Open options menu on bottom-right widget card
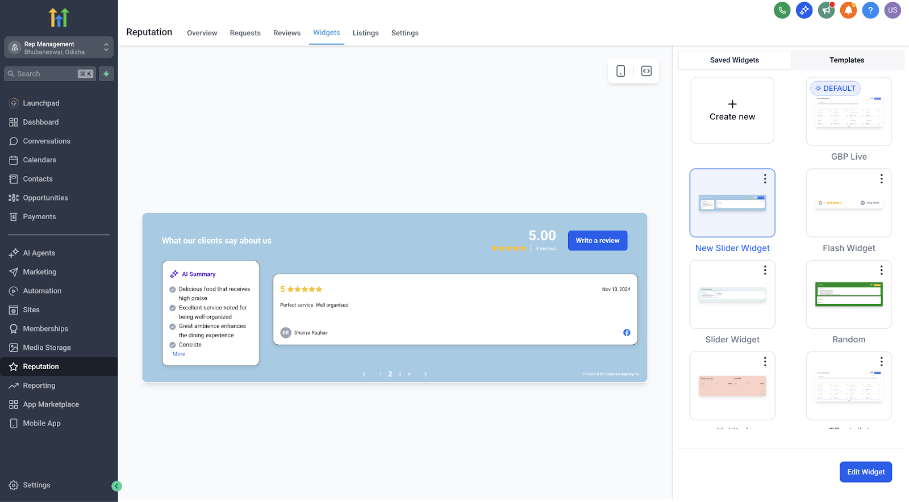This screenshot has width=909, height=502. [x=881, y=362]
